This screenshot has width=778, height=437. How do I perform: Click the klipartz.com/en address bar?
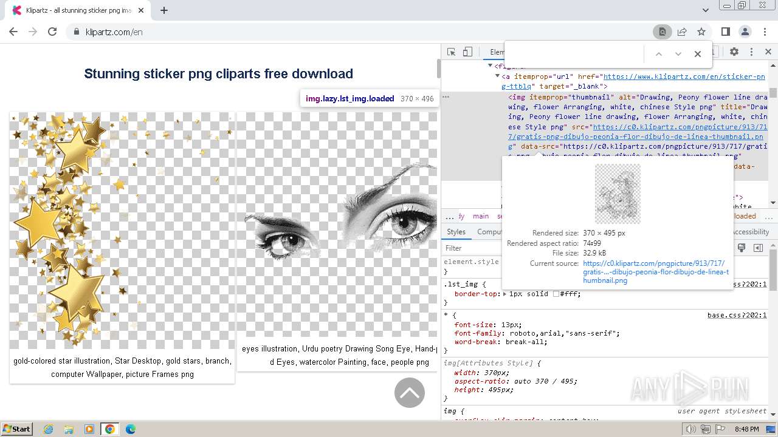tap(359, 32)
